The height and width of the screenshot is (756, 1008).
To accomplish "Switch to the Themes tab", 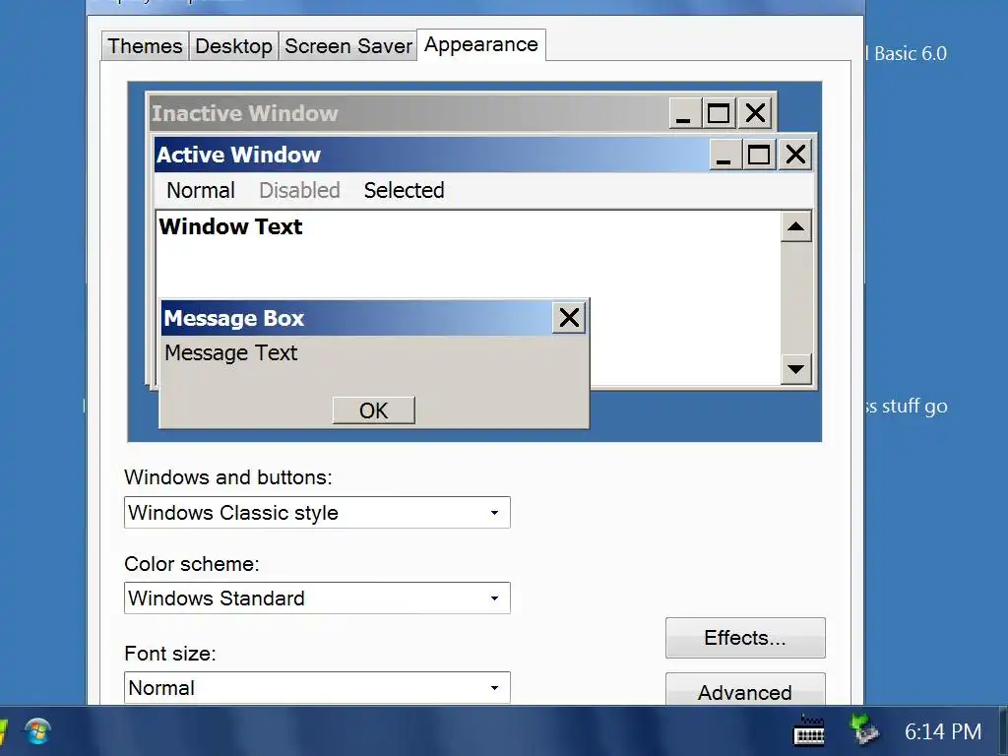I will [145, 46].
